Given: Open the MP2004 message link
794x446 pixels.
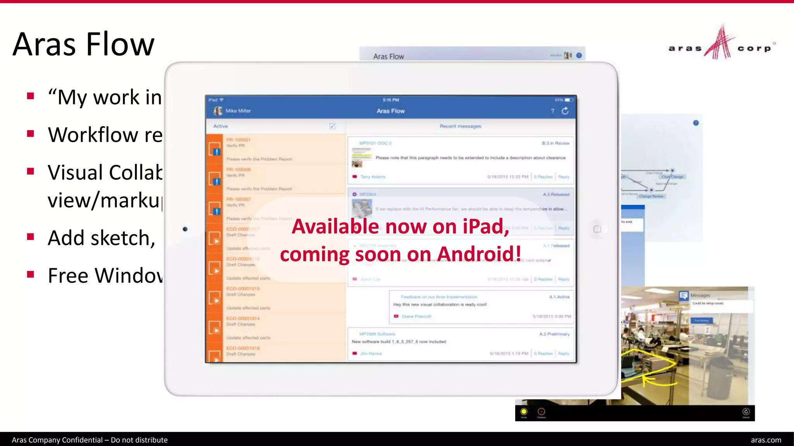Looking at the screenshot, I should click(x=368, y=194).
